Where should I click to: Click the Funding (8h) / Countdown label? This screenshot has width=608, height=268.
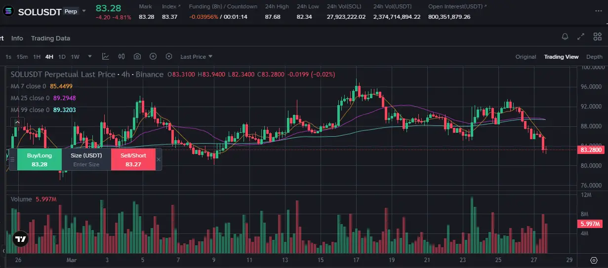click(x=223, y=6)
